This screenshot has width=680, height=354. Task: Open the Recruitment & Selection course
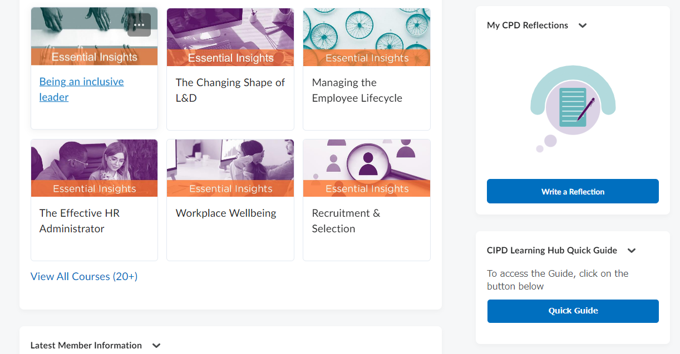346,221
